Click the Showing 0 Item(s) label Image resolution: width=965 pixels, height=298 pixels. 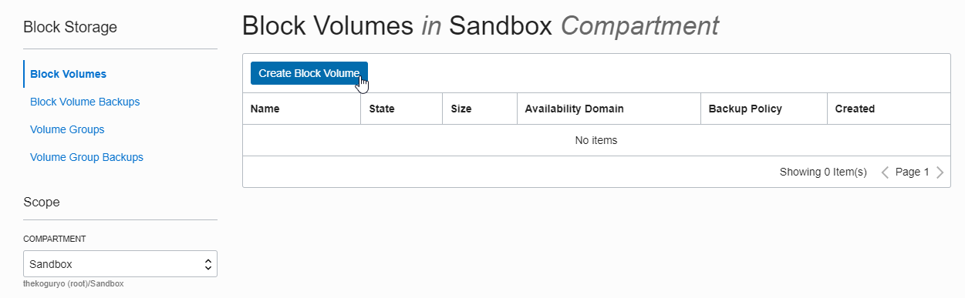(823, 172)
